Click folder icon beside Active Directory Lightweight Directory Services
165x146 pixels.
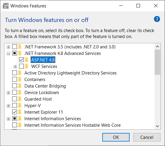[20, 73]
